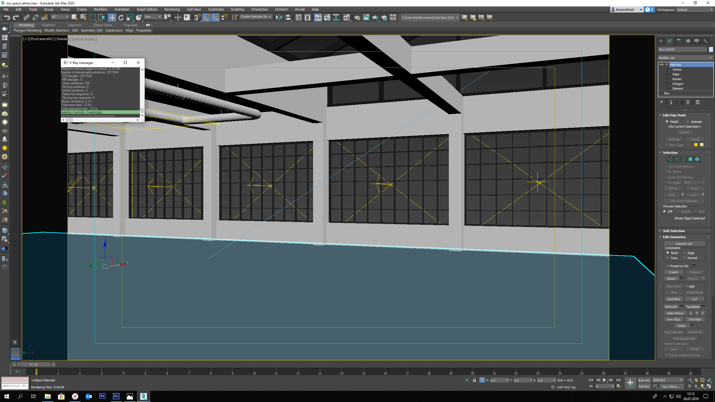Viewport: 715px width, 402px height.
Task: Open the Rendering menu
Action: pyautogui.click(x=172, y=9)
